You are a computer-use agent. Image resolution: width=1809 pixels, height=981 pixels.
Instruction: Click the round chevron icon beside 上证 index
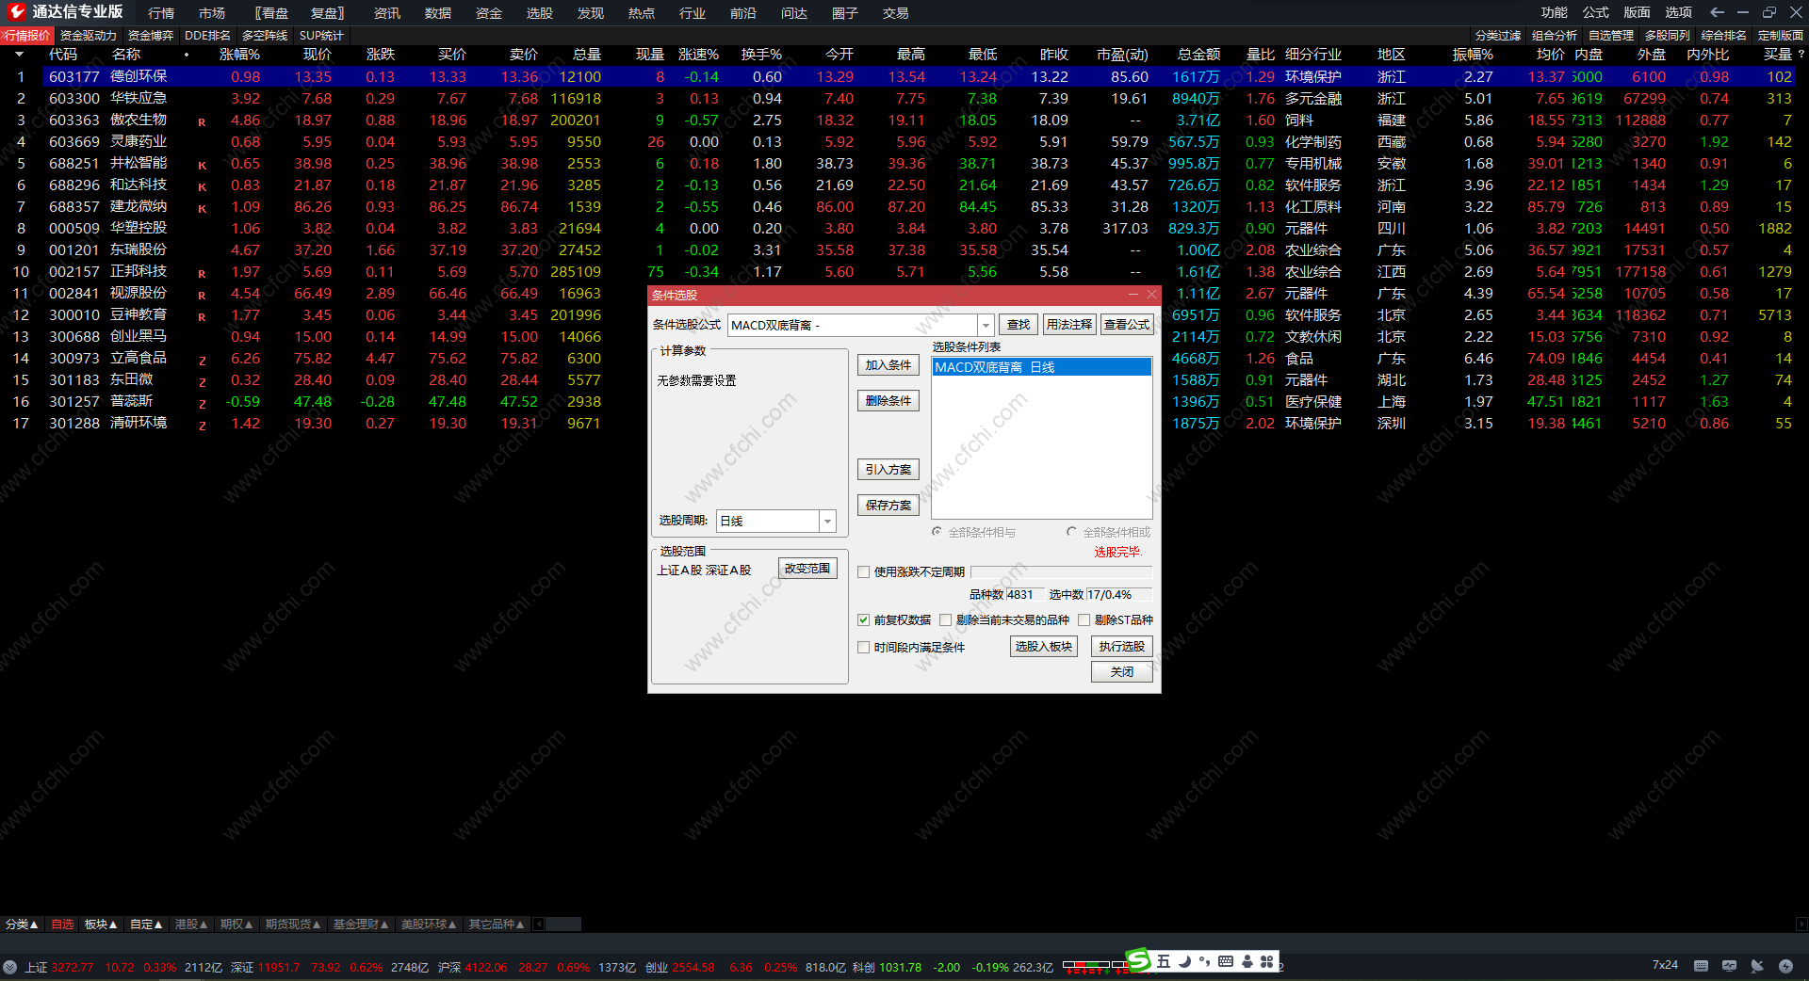(10, 967)
